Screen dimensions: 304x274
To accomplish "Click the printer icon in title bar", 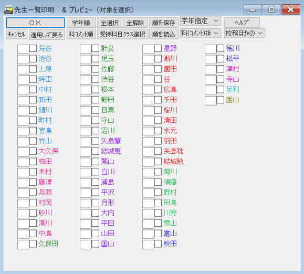I will (x=8, y=9).
